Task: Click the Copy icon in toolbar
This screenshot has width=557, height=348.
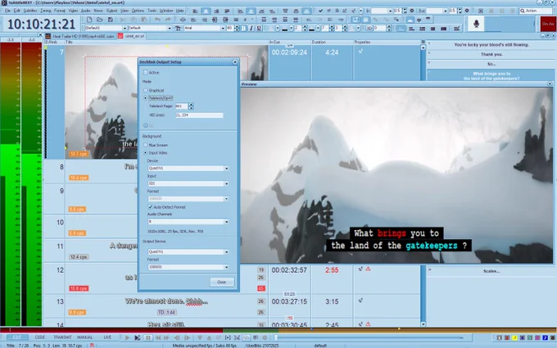Action: 134,20
